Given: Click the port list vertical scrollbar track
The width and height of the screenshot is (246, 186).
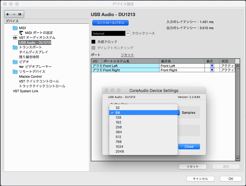Looking at the screenshot, I should pos(238,112).
